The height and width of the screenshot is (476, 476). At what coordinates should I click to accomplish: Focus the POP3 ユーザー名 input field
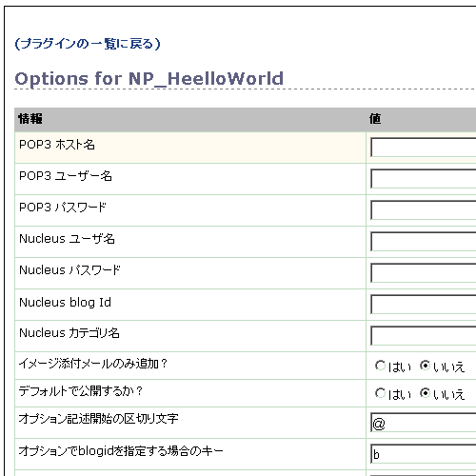pyautogui.click(x=424, y=179)
